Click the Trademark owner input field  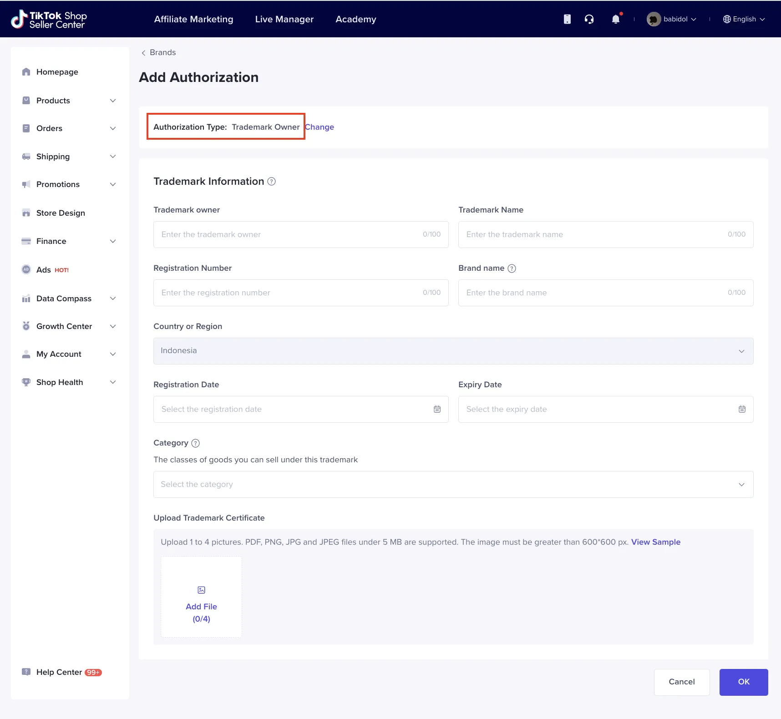point(291,234)
